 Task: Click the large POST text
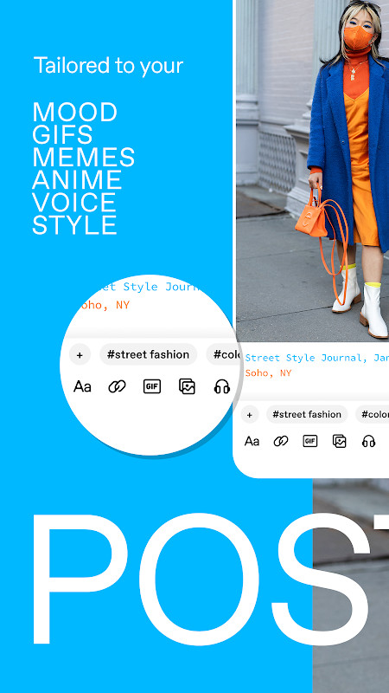(x=211, y=579)
